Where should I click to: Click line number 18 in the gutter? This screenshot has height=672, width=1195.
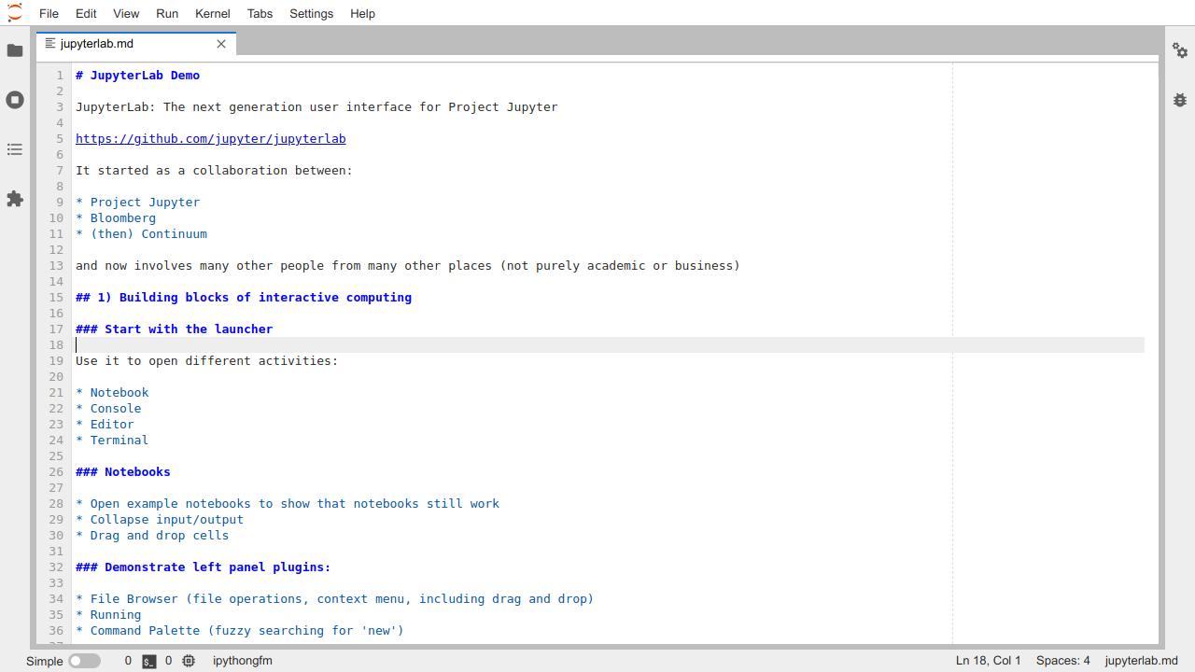tap(58, 344)
